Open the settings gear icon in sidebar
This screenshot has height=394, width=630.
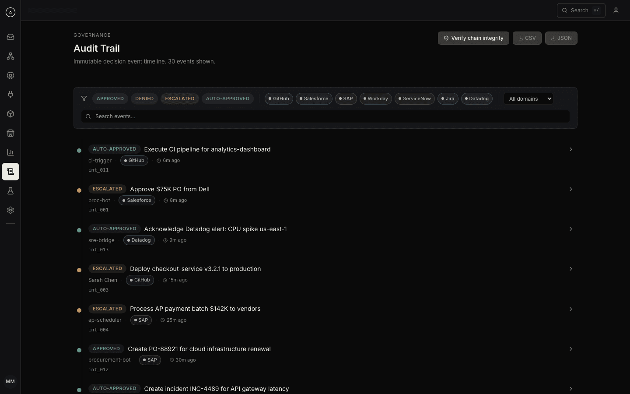click(x=10, y=210)
